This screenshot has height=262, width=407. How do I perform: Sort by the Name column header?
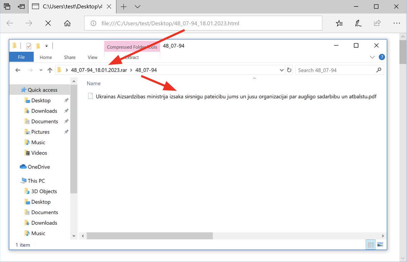(x=94, y=83)
